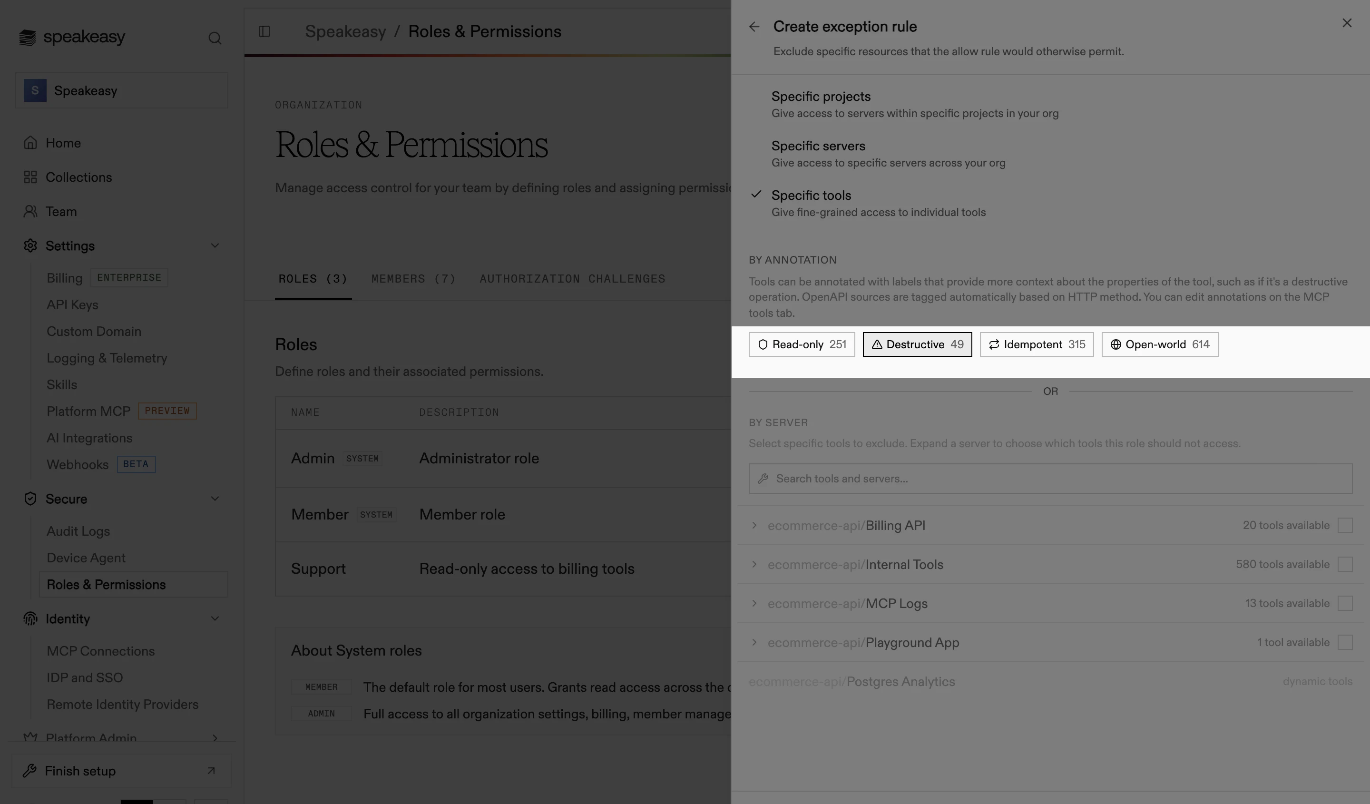The width and height of the screenshot is (1370, 804).
Task: Select Roles & Permissions in sidebar
Action: pyautogui.click(x=133, y=584)
